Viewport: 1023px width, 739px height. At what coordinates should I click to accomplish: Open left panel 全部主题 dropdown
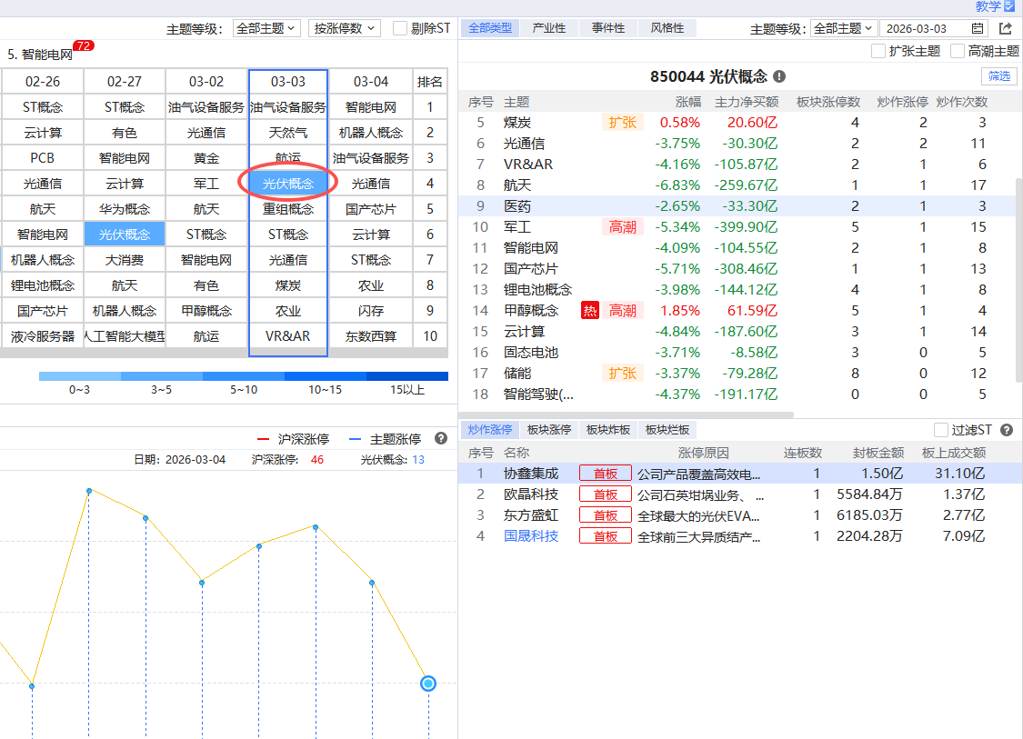click(x=266, y=28)
